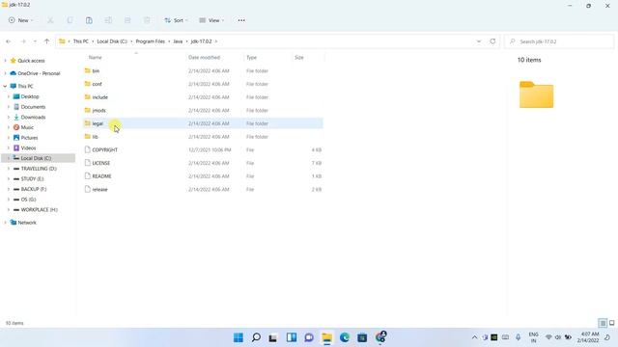The height and width of the screenshot is (347, 618).
Task: Open Videos in navigation pane
Action: click(28, 147)
